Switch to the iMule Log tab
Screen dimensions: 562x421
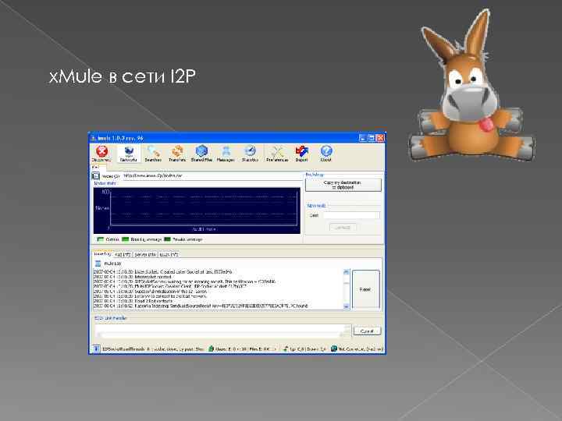coord(102,254)
